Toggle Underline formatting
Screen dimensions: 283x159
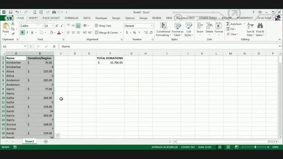[x=32, y=33]
